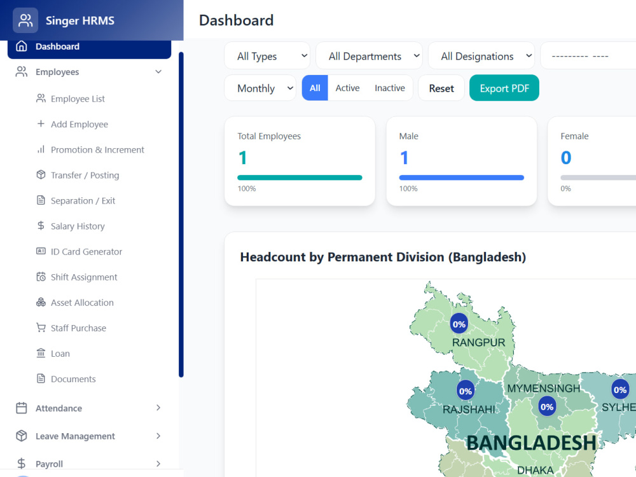This screenshot has width=636, height=477.
Task: Click the Loan label
Action: [60, 354]
